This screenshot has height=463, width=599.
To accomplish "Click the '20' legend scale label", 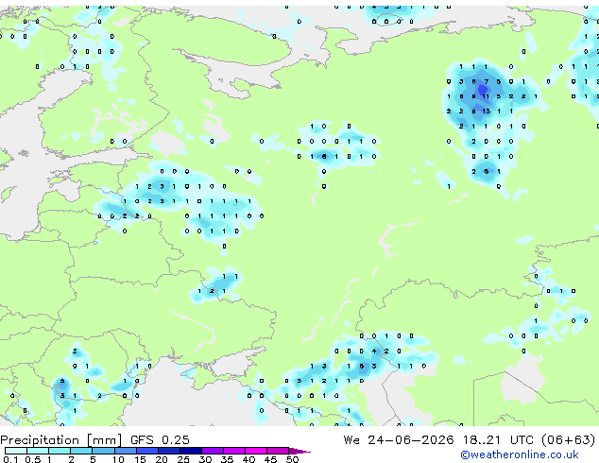I will (162, 459).
